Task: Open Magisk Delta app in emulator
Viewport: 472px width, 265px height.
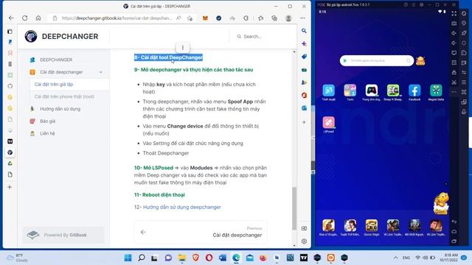Action: 436,92
